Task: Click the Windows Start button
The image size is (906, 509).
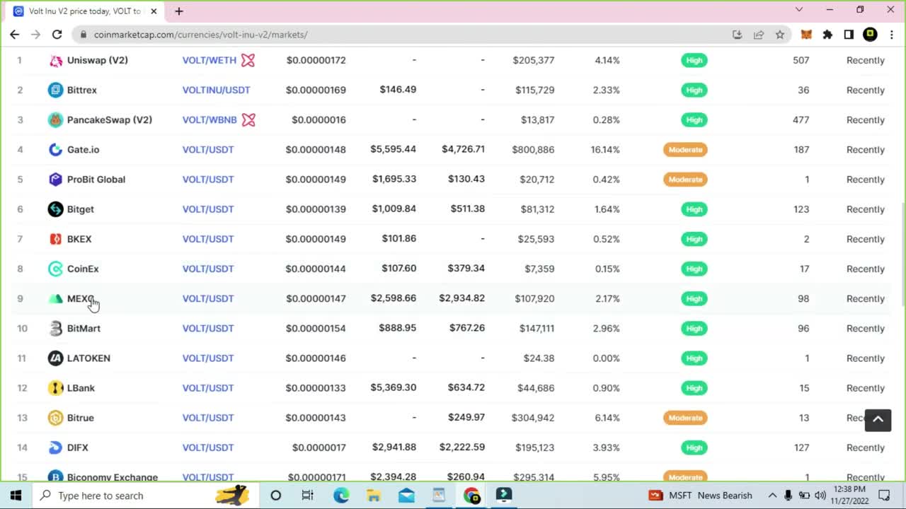Action: pos(16,496)
